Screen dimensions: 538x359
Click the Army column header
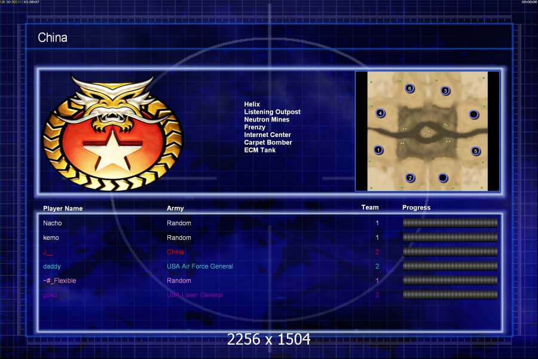(175, 208)
